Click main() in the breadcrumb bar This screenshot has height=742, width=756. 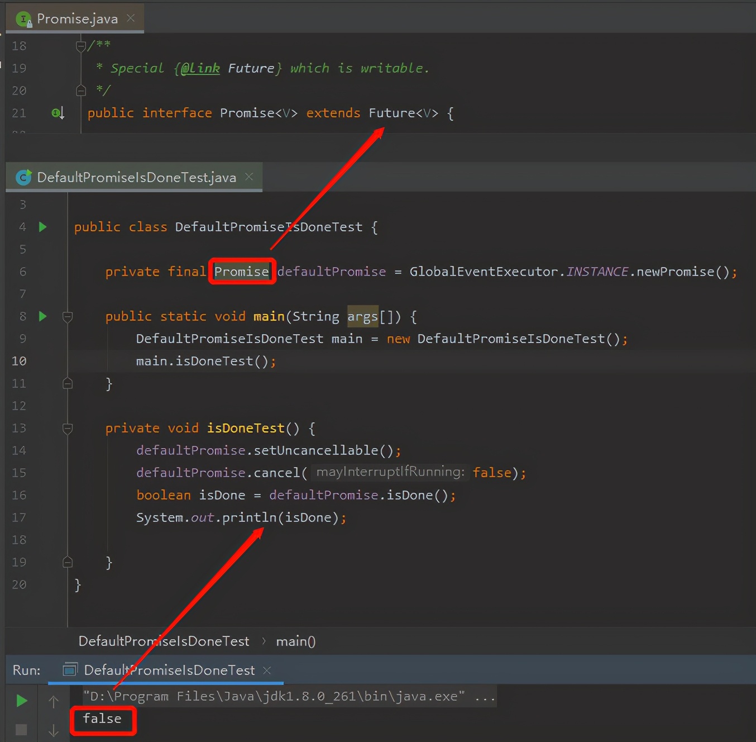click(296, 641)
